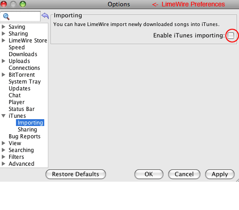Confirm with the OK button
Screen dimensions: 239x210
pos(149,174)
